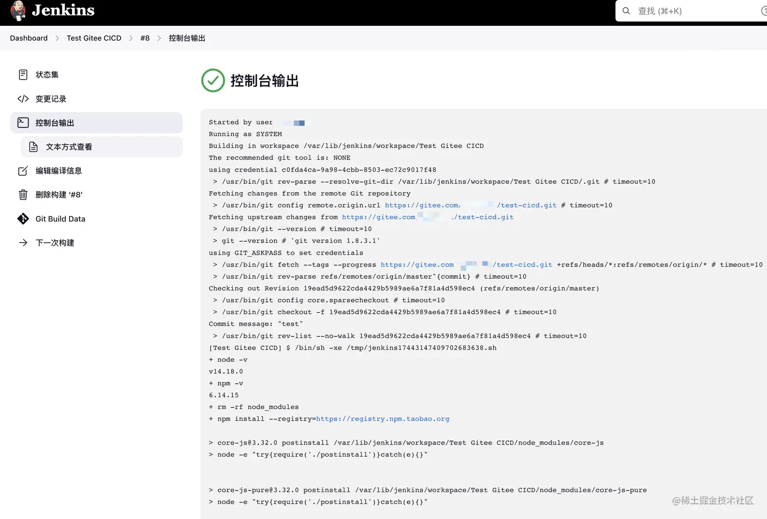Go to Dashboard breadcrumb
Screen dimensions: 767x519
pos(29,38)
